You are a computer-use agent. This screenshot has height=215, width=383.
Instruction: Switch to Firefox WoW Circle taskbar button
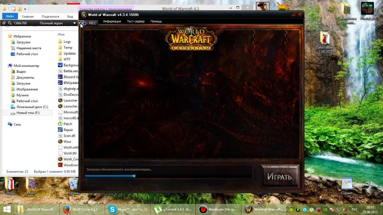[82, 209]
